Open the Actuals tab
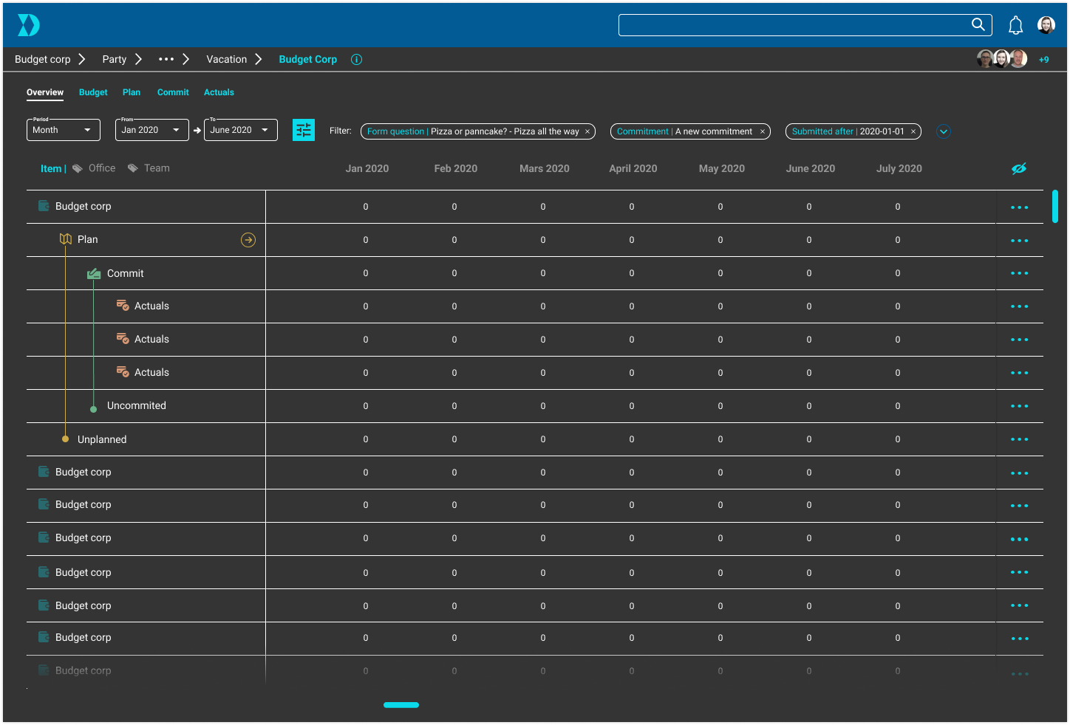Image resolution: width=1070 pixels, height=725 pixels. pyautogui.click(x=219, y=92)
